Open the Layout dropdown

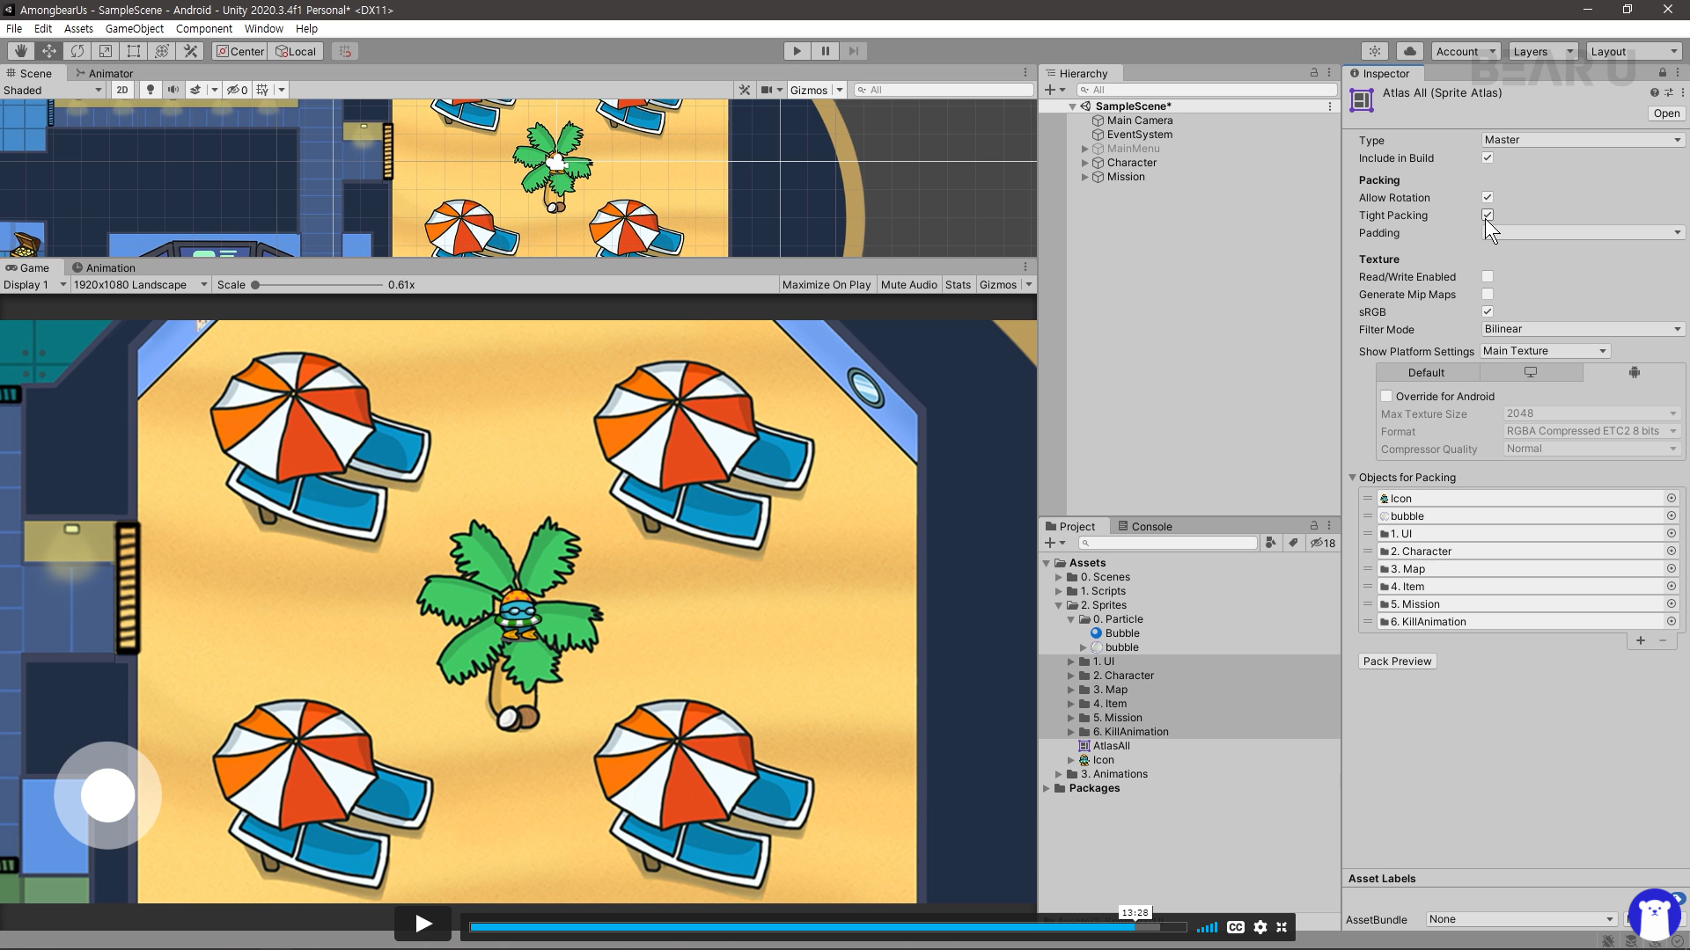1634,51
